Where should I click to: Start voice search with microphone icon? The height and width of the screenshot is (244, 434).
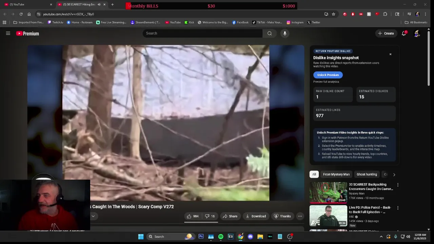pos(285,33)
